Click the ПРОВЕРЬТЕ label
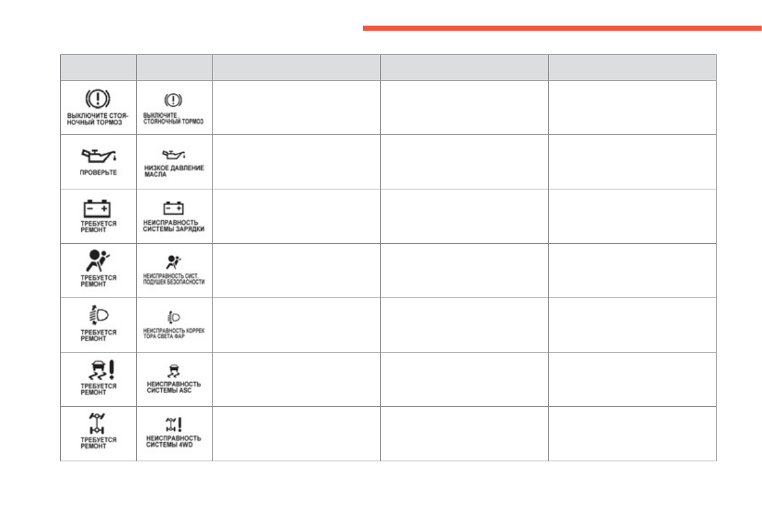762x508 pixels. [98, 172]
